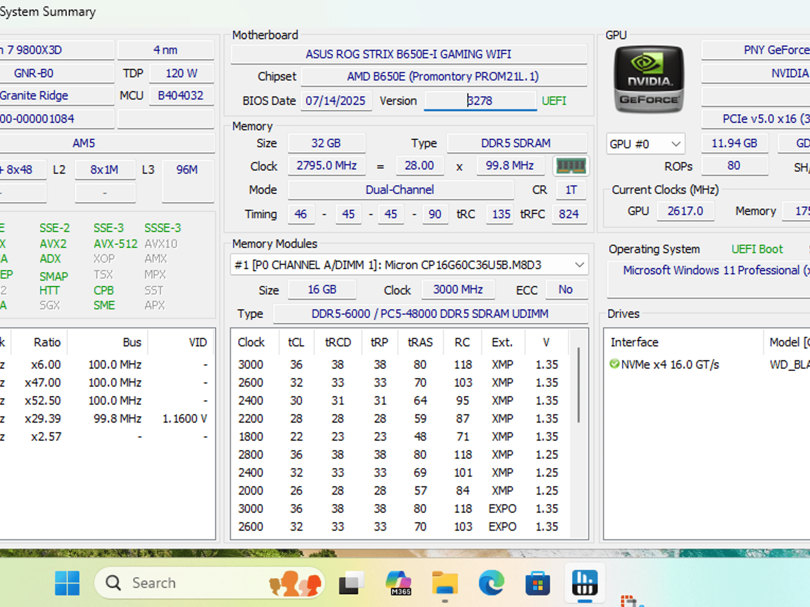Open Microsoft Store from taskbar

pyautogui.click(x=538, y=583)
